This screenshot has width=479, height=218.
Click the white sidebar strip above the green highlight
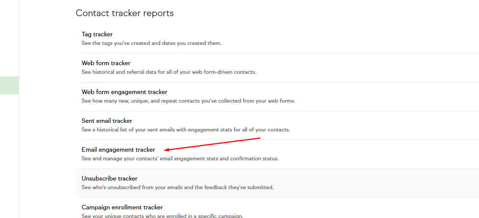pos(9,37)
